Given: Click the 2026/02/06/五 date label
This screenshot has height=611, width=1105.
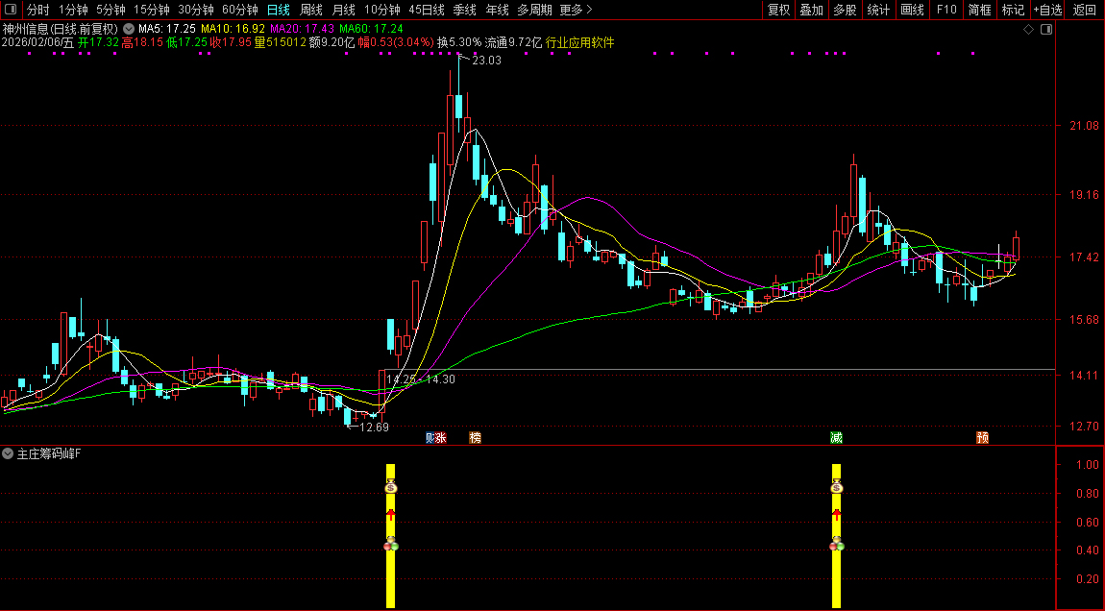Looking at the screenshot, I should [38, 42].
